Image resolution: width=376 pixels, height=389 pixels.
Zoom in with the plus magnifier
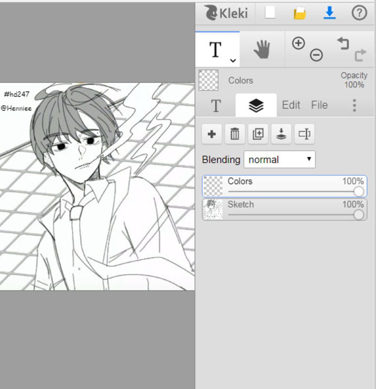[299, 43]
